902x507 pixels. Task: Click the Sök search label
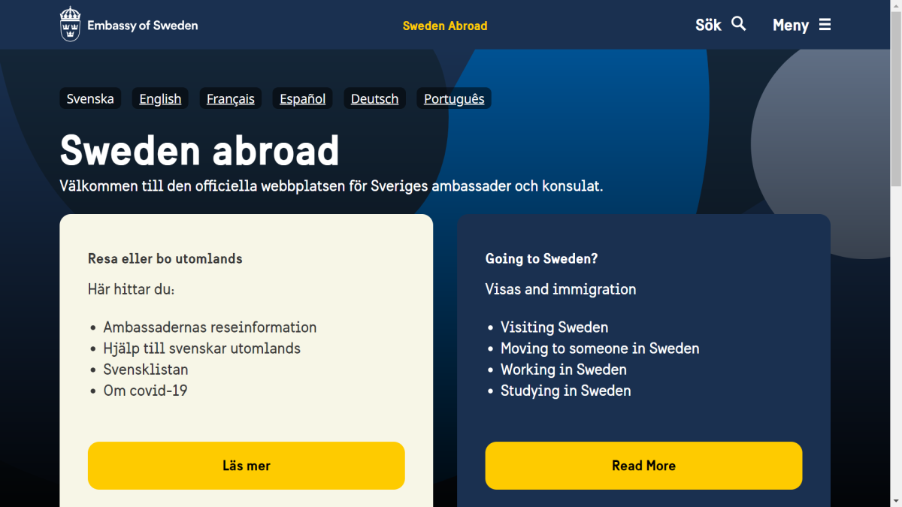(708, 26)
